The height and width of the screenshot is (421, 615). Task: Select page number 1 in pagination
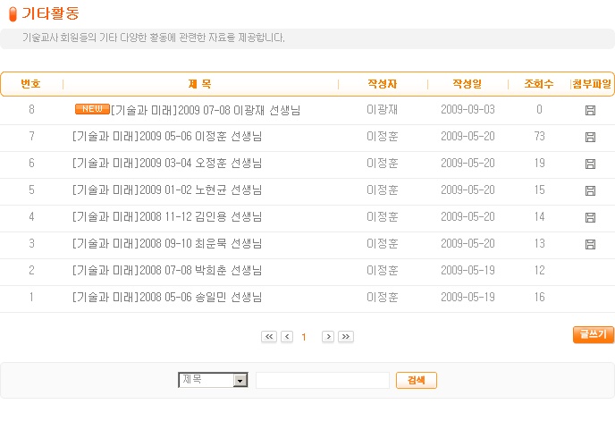[304, 337]
